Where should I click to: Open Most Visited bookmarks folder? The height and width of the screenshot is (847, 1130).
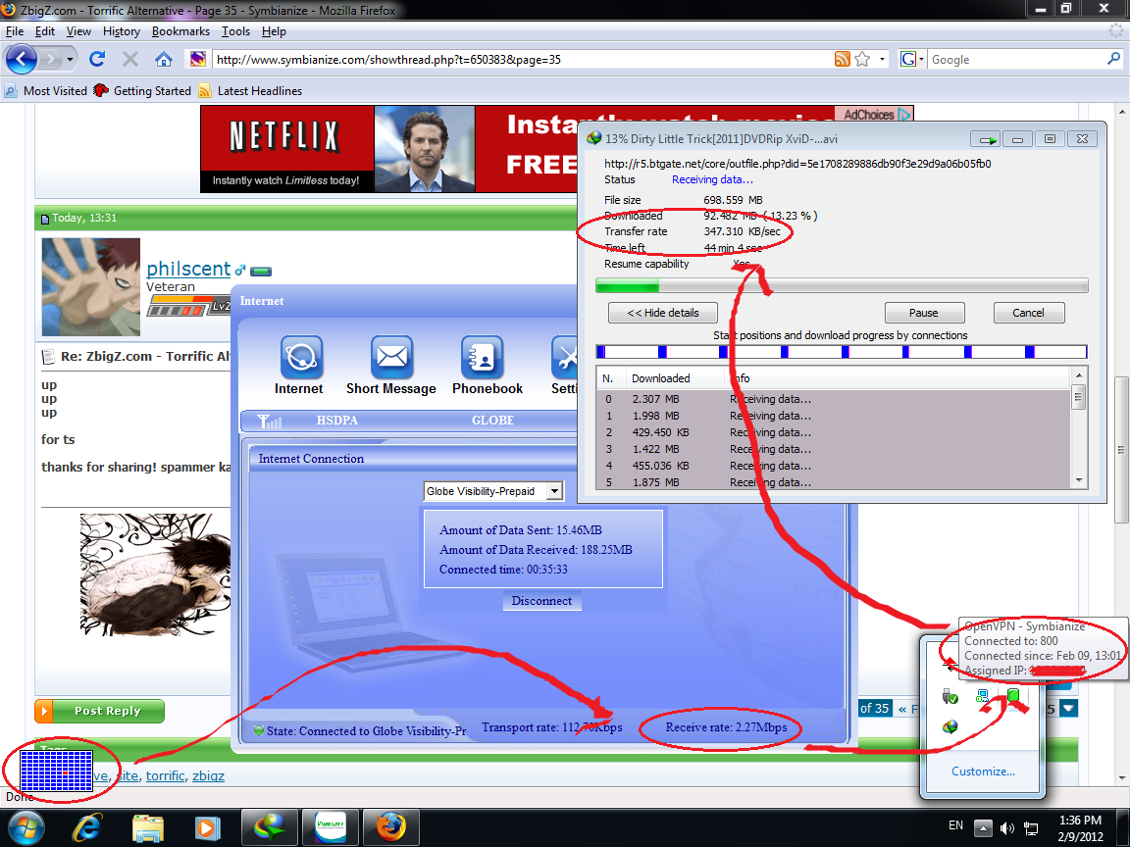pyautogui.click(x=45, y=91)
